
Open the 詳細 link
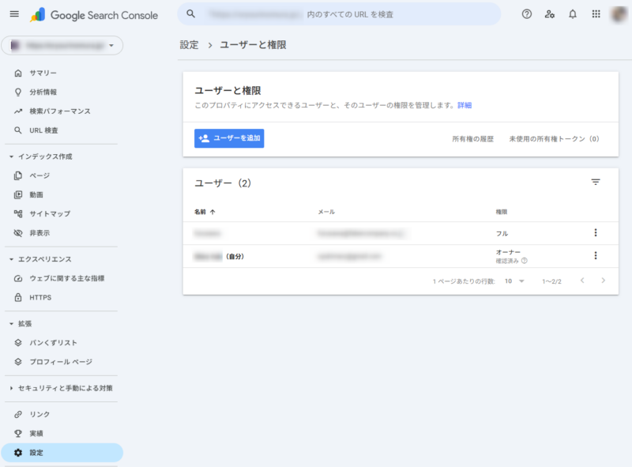(x=465, y=105)
